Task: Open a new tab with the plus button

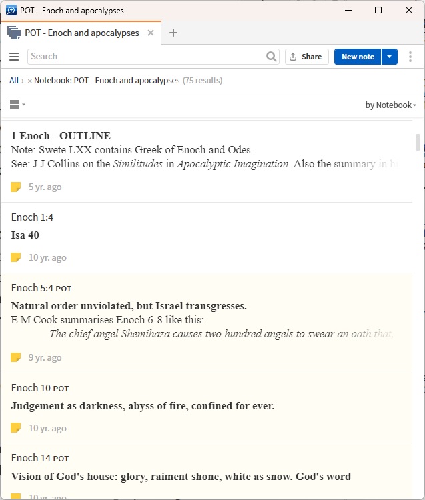Action: [173, 33]
